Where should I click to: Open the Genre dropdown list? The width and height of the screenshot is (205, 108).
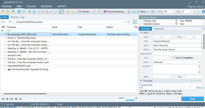click(199, 62)
